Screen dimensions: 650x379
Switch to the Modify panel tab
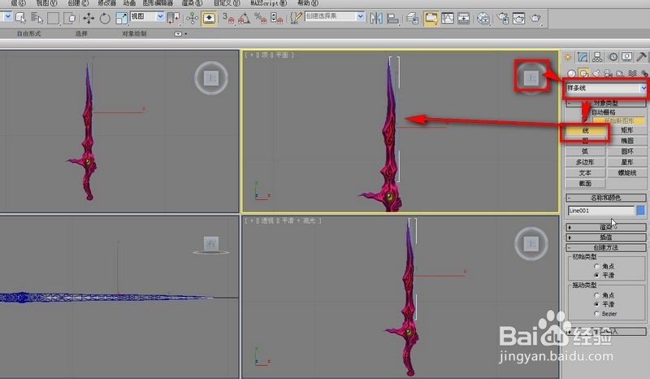click(x=583, y=57)
